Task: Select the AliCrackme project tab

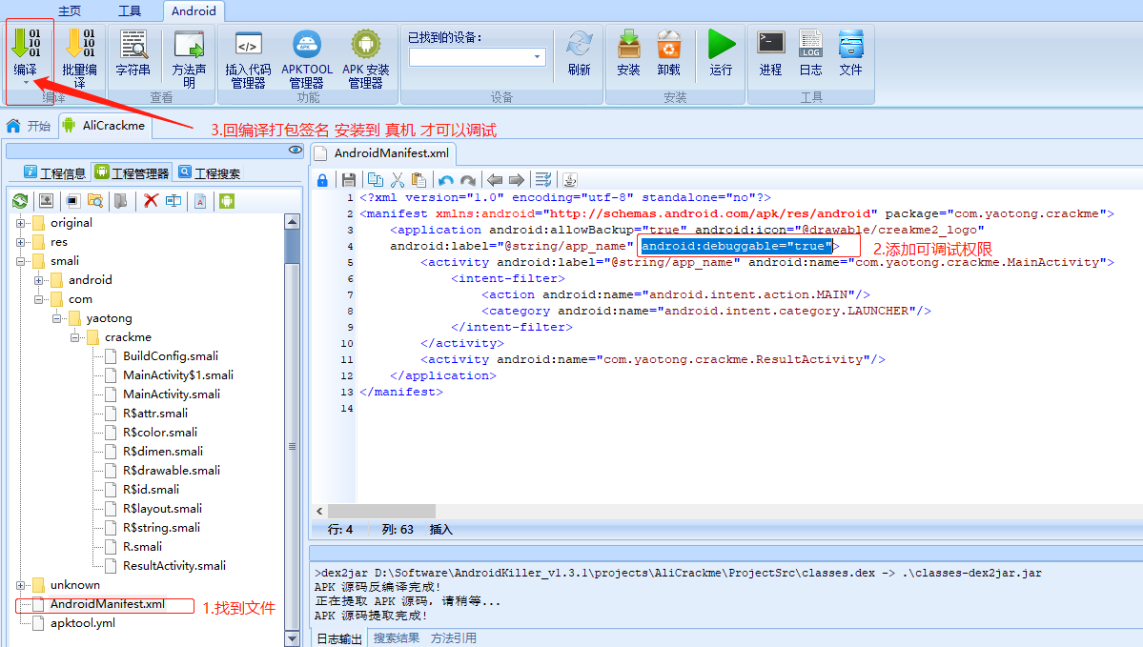Action: (x=104, y=126)
